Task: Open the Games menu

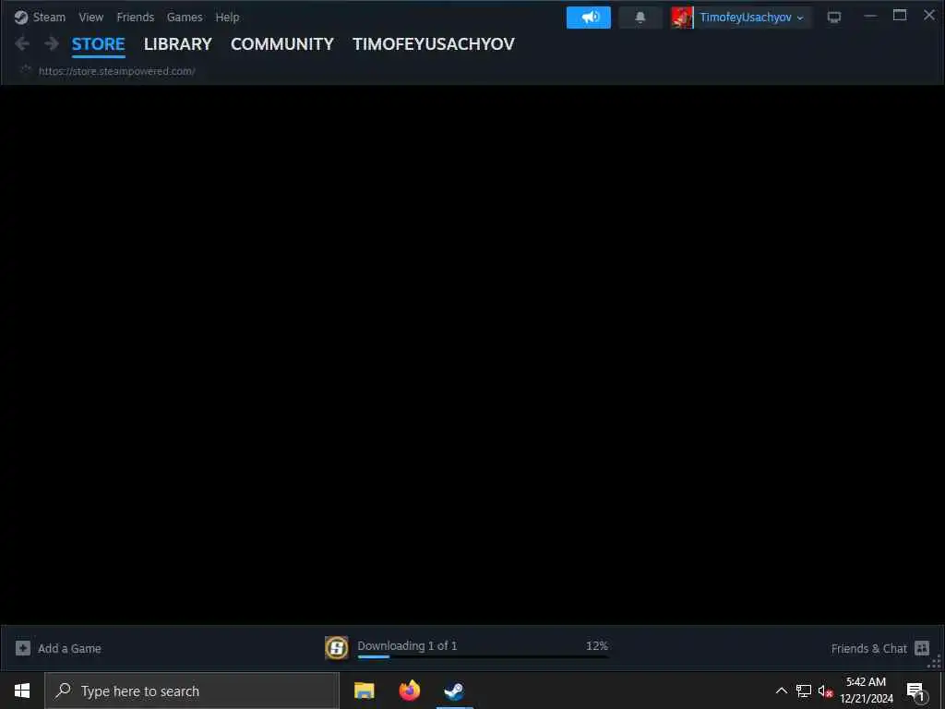Action: [185, 18]
